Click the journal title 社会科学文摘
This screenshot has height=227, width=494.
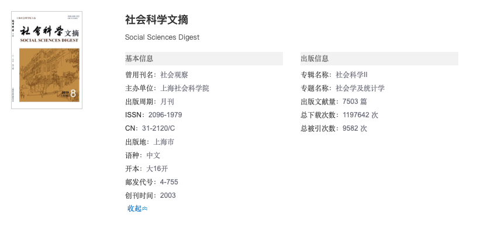point(157,19)
